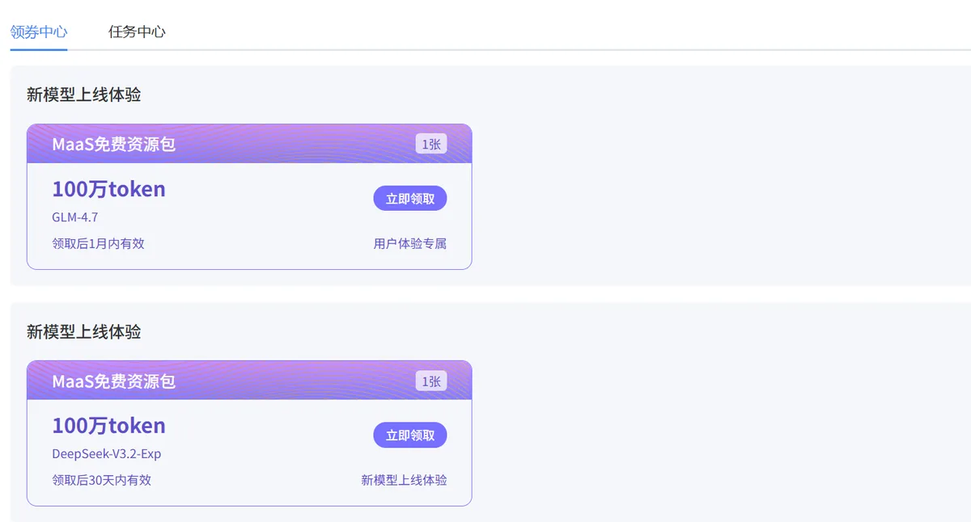Screen dimensions: 971x522
Task: Click 新模型上线体验 tag inside DeepSeek card
Action: click(x=404, y=480)
